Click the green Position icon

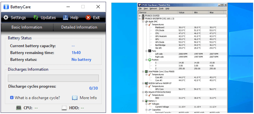[149, 60]
